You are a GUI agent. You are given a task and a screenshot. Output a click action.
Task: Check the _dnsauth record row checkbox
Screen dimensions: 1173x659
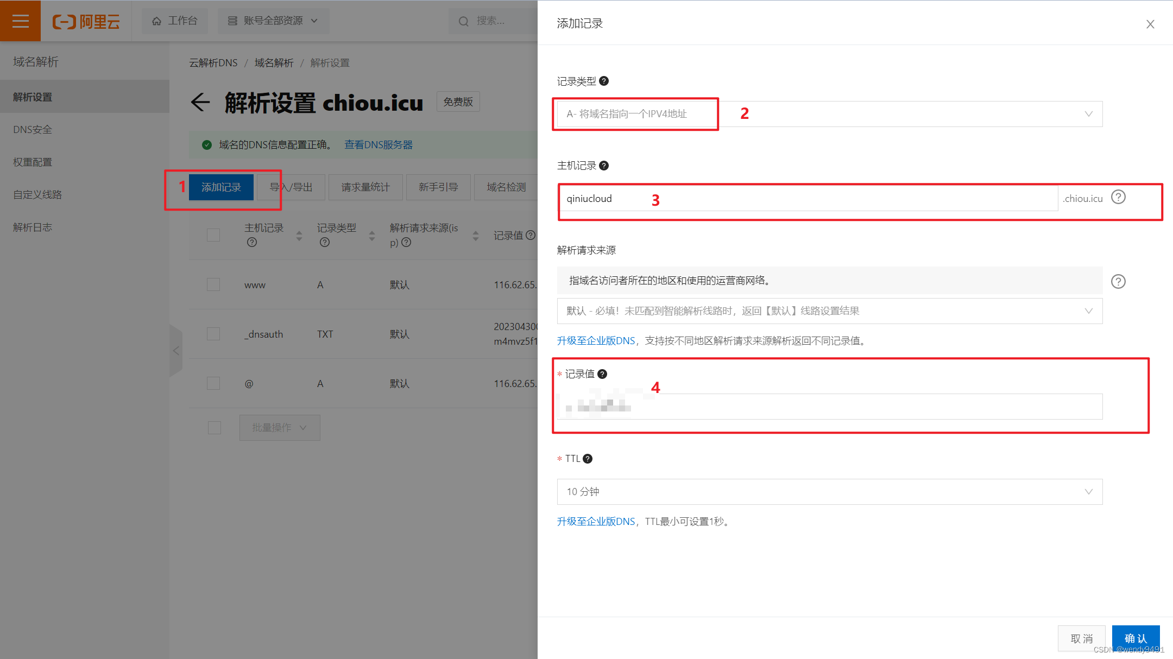(x=213, y=334)
